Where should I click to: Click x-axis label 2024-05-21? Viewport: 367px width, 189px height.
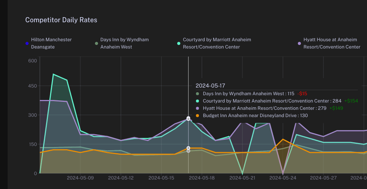[x=242, y=178]
